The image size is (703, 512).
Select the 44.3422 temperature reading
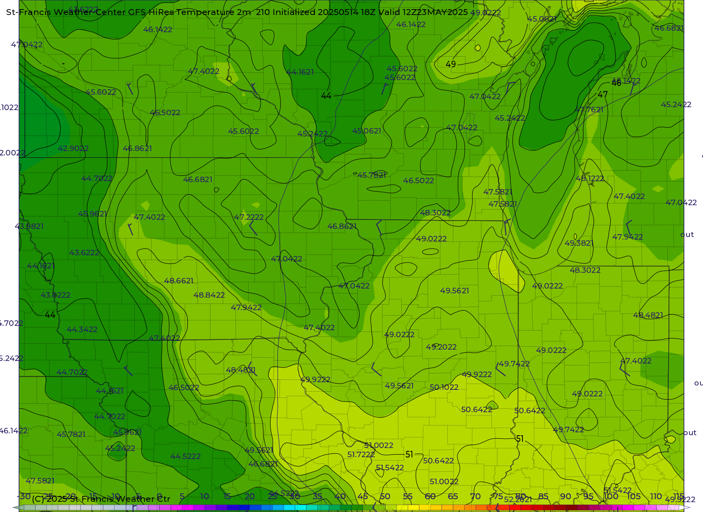pyautogui.click(x=82, y=330)
